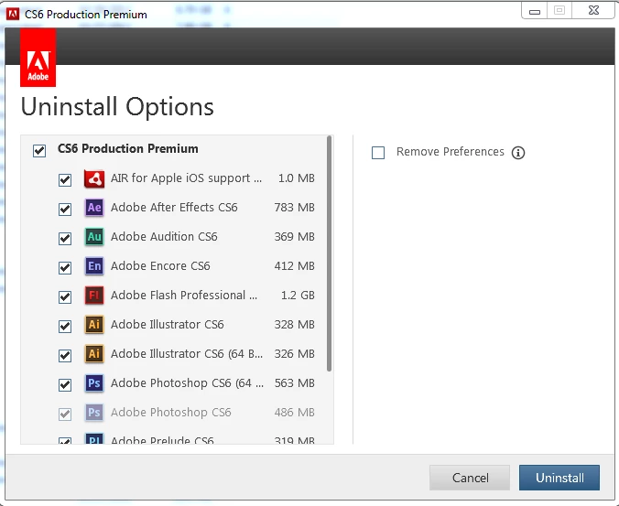
Task: Uncheck Adobe After Effects CS6 checkbox
Action: click(65, 209)
